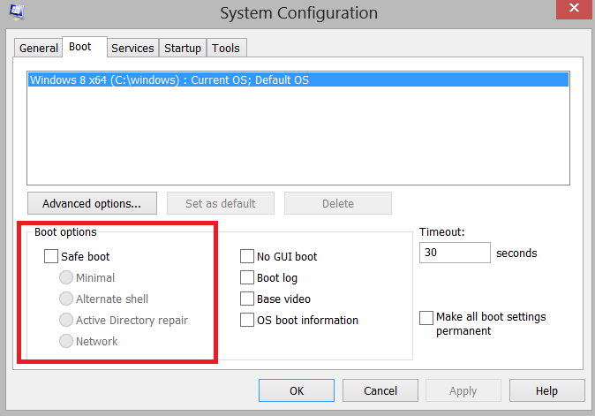This screenshot has width=595, height=416.
Task: Open Help for System Configuration
Action: coord(546,390)
